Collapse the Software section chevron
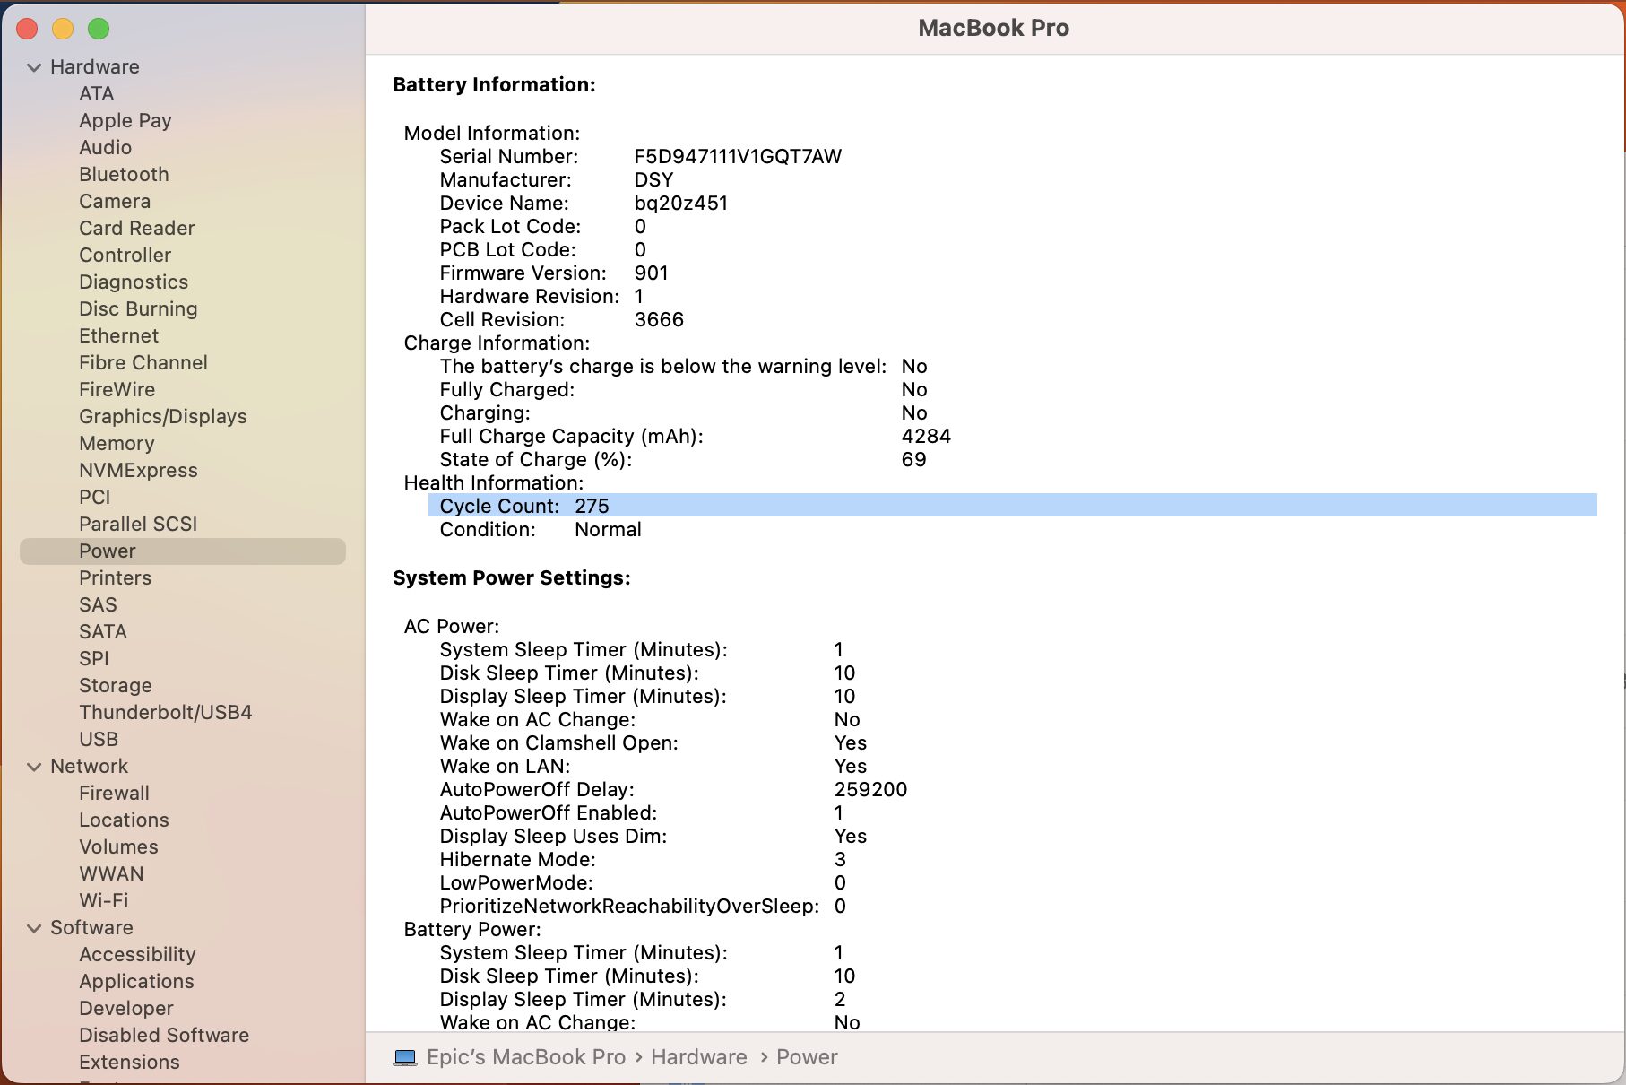1626x1085 pixels. pos(34,928)
